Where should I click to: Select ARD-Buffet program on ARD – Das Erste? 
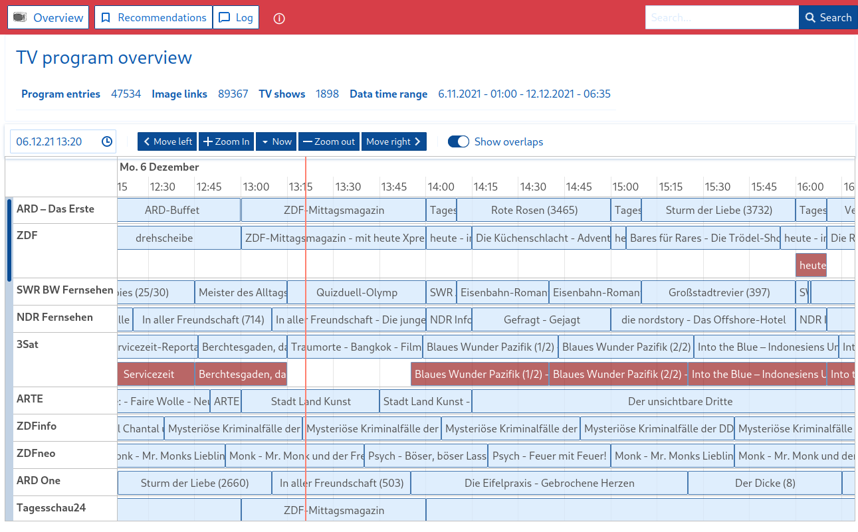[x=179, y=210]
